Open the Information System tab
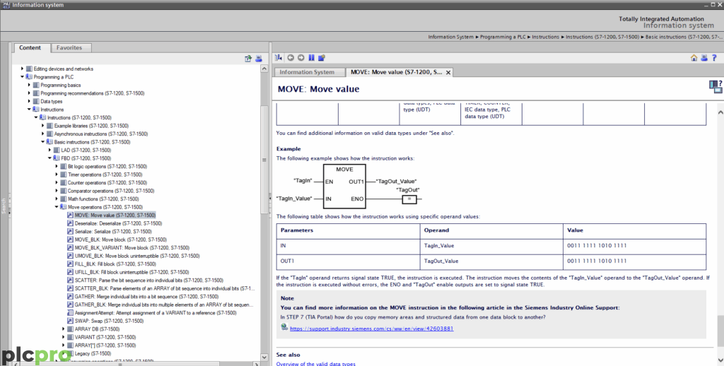Screen dimensions: 724x366 (x=307, y=72)
